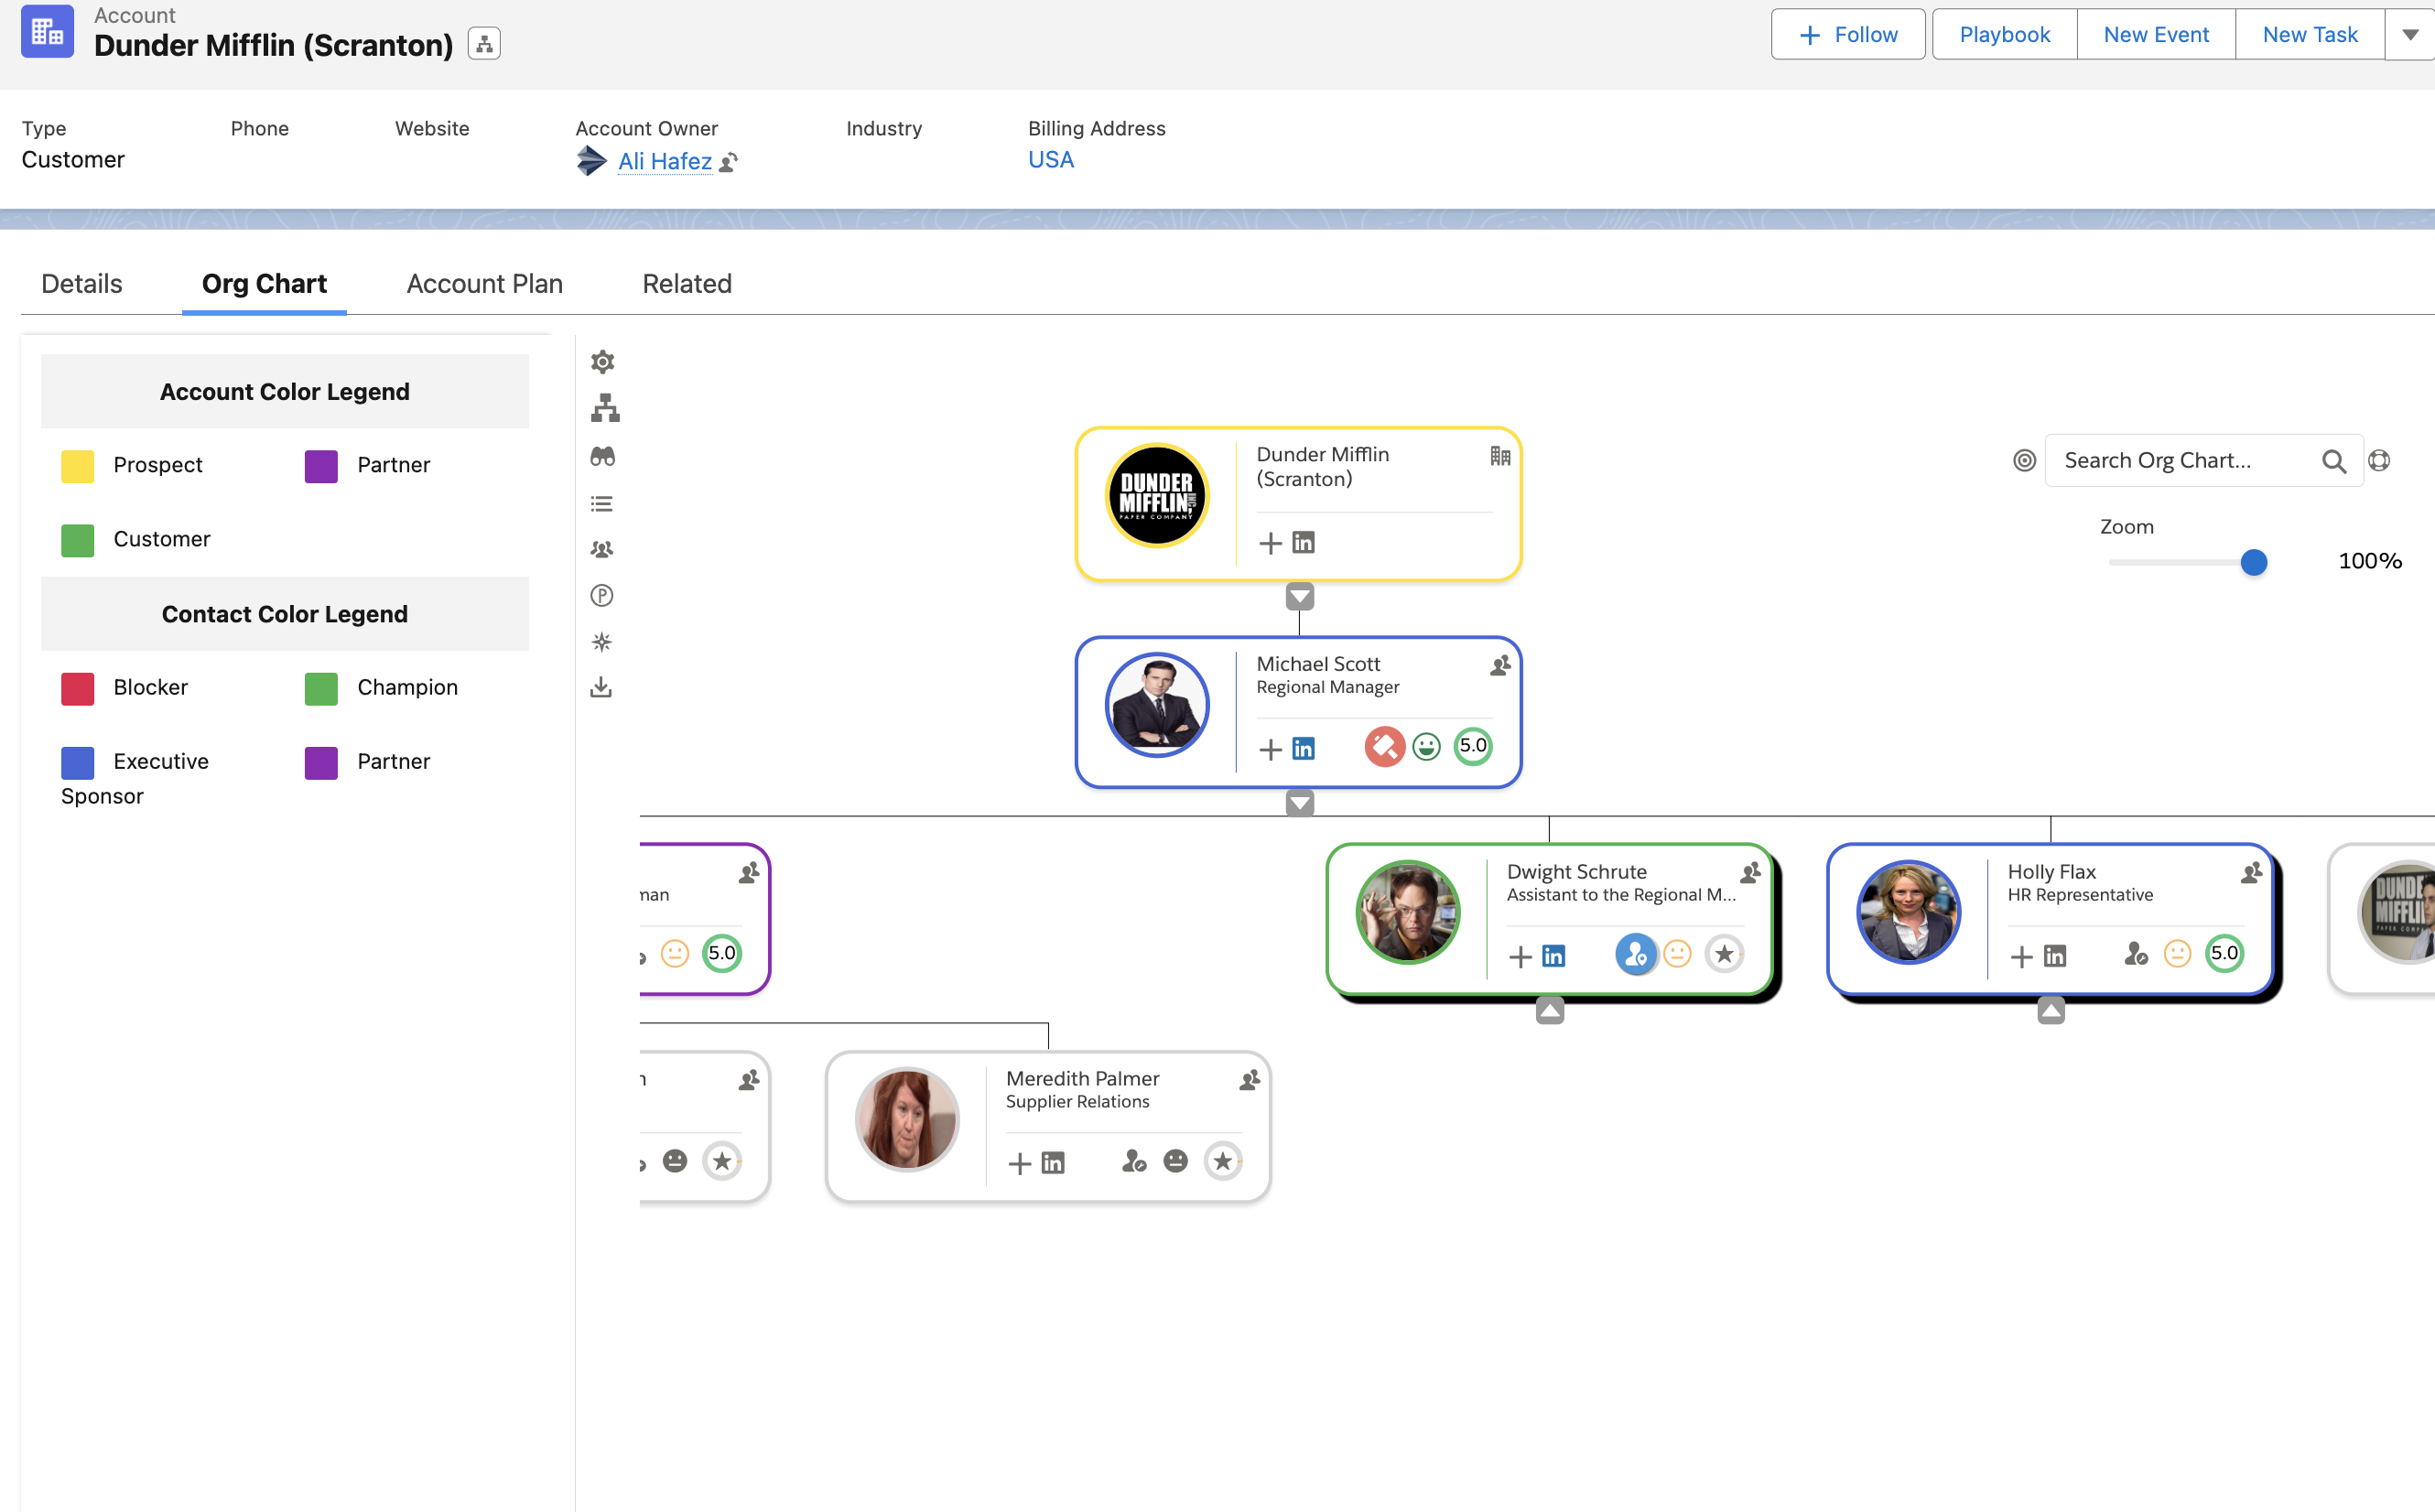The image size is (2435, 1512).
Task: Click the binoculars icon in the toolbar
Action: 602,456
